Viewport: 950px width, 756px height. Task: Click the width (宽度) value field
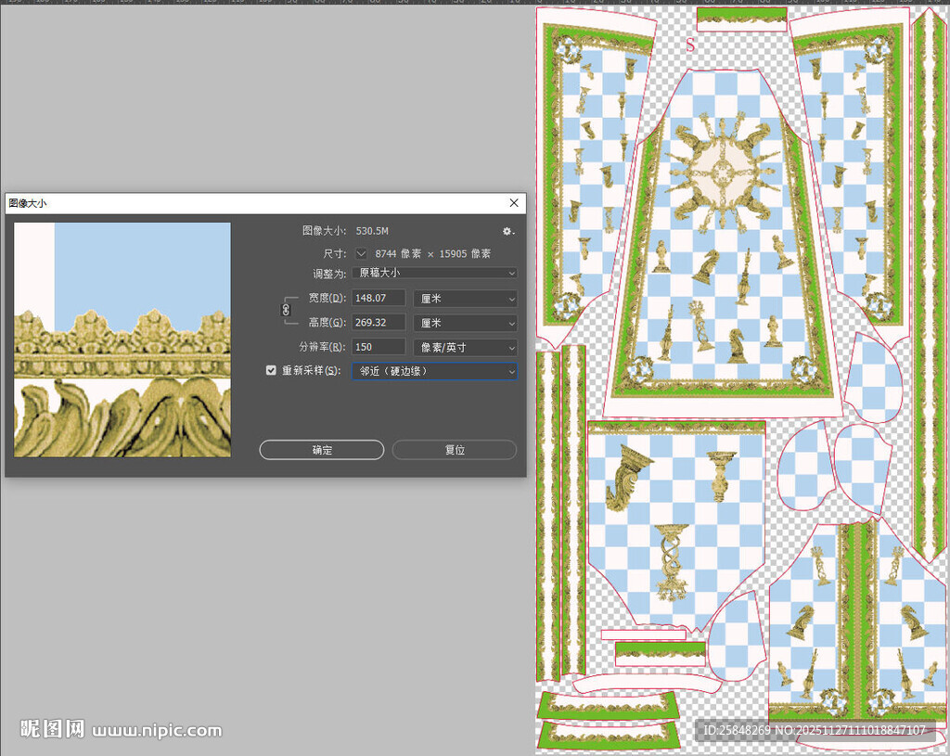pyautogui.click(x=379, y=298)
